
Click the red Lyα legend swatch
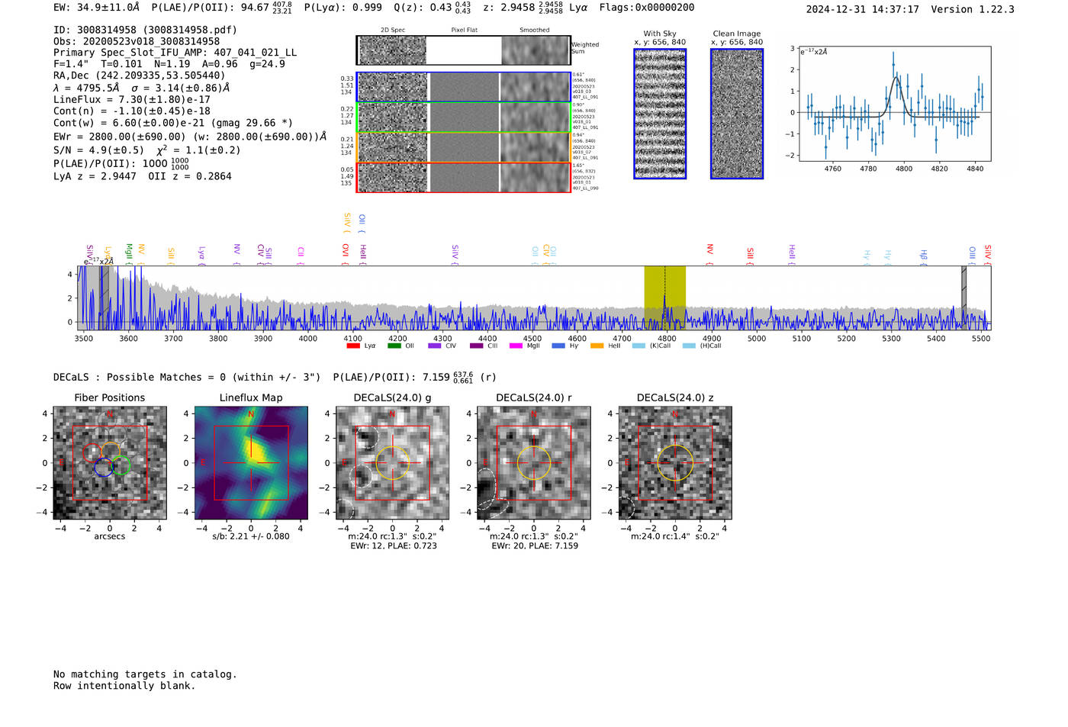(x=352, y=346)
